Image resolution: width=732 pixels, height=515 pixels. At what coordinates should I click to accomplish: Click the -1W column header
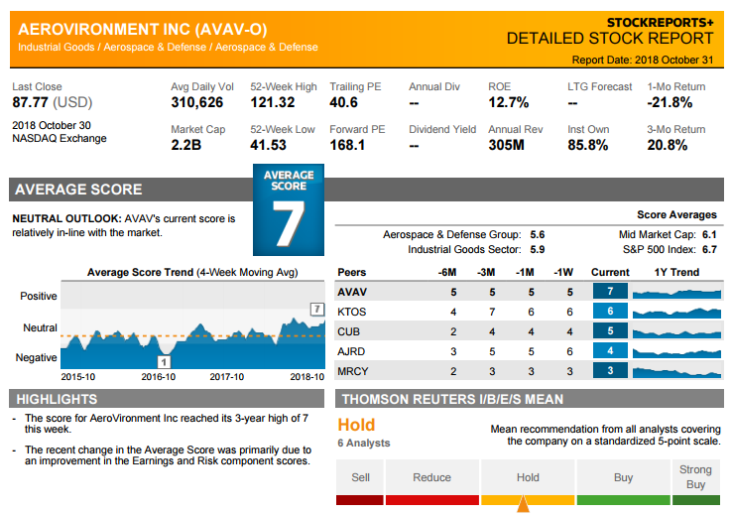[563, 272]
